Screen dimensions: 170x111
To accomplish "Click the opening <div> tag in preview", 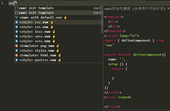I will coord(113,22).
